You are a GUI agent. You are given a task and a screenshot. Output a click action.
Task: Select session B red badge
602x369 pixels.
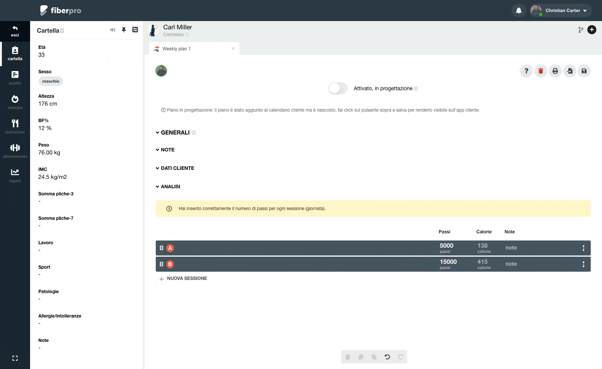[x=170, y=264]
